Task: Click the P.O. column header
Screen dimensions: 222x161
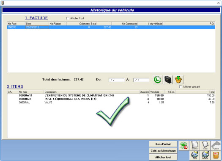Action: [x=189, y=24]
